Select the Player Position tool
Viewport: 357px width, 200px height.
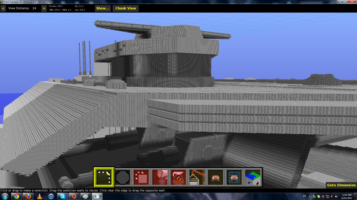(215, 177)
